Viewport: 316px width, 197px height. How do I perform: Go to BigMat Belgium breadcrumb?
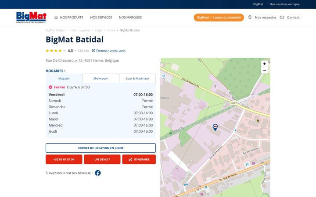pos(56,30)
